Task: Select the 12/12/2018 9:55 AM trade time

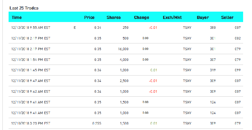Action: point(31,28)
